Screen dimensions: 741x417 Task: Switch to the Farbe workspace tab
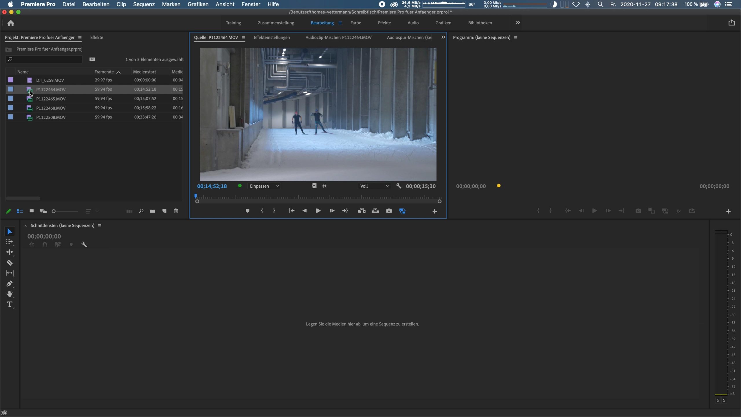tap(355, 23)
